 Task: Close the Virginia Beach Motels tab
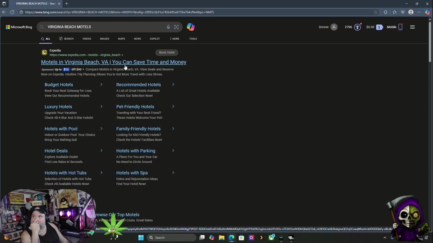tap(59, 3)
